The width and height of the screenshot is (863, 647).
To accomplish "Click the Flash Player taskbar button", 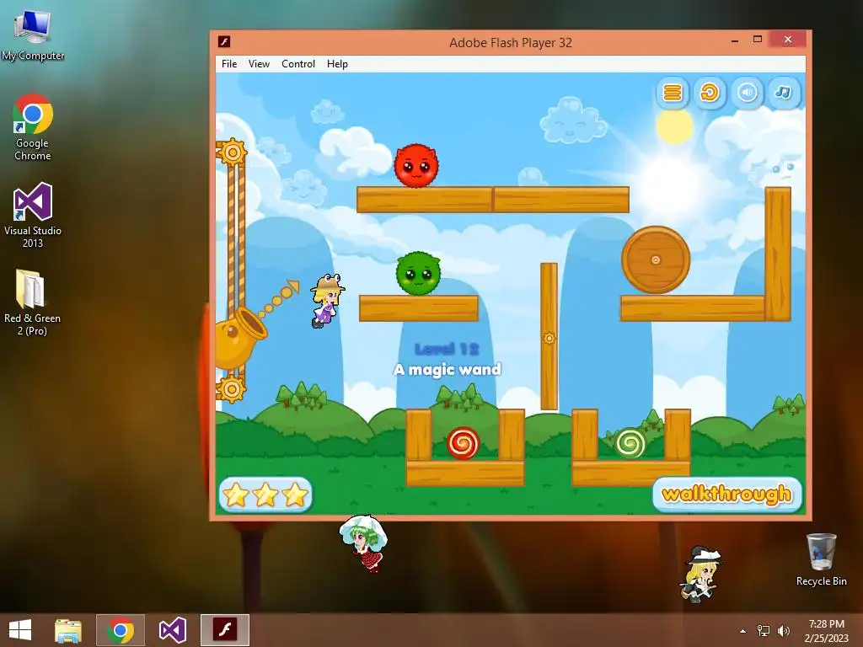I will (x=224, y=630).
